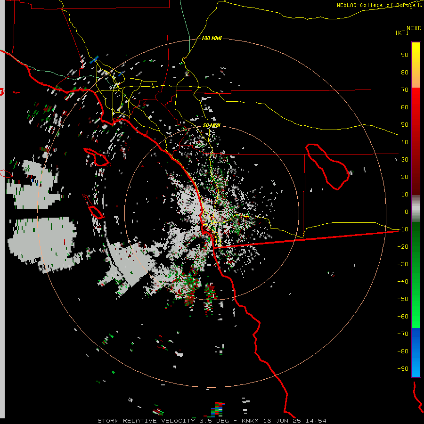Click the 18 JUN 25 date in the footer

282,421
